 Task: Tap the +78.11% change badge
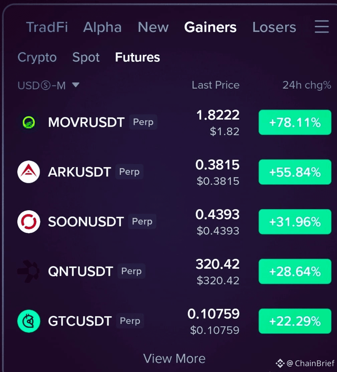295,122
